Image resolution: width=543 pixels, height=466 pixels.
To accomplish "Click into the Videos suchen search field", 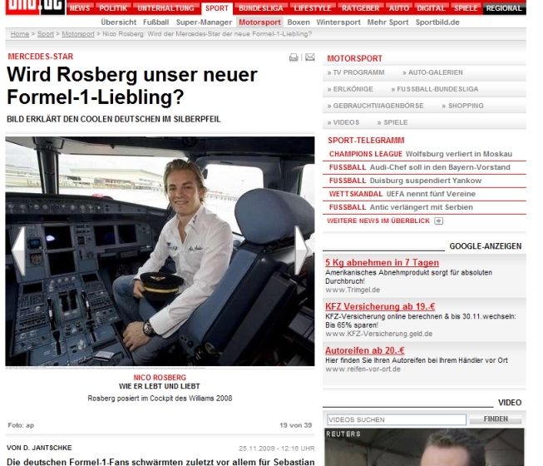I will pyautogui.click(x=397, y=419).
